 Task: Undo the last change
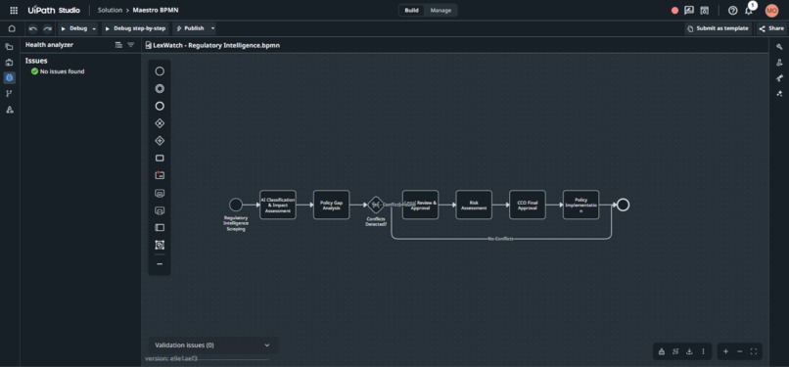(x=32, y=28)
